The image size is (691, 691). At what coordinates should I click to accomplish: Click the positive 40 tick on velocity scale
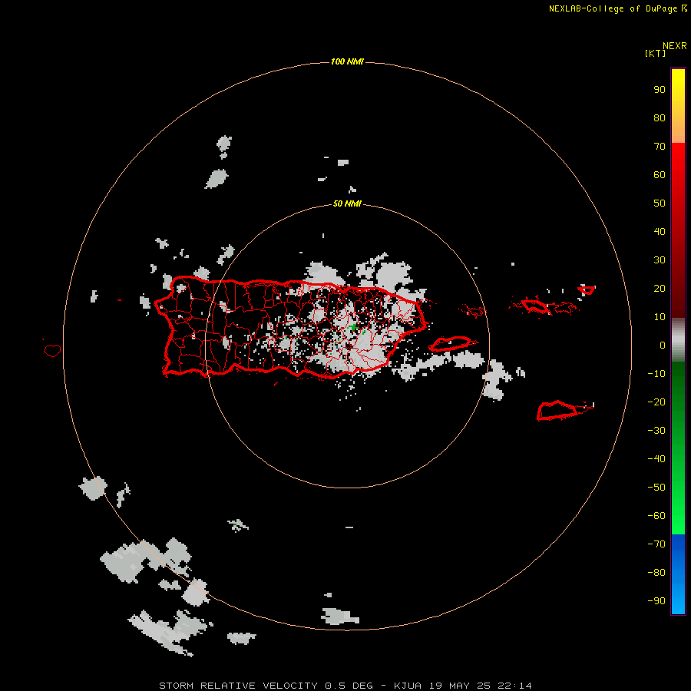[660, 231]
